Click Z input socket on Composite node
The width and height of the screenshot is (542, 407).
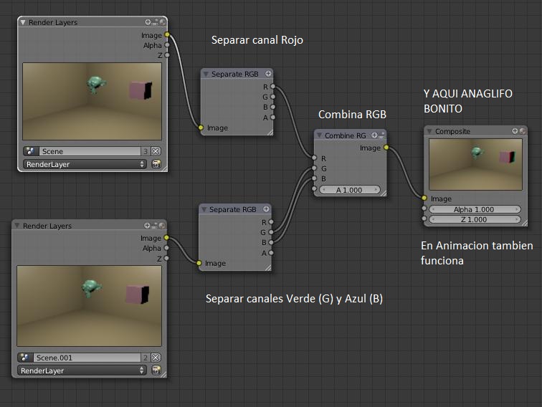[x=424, y=219]
